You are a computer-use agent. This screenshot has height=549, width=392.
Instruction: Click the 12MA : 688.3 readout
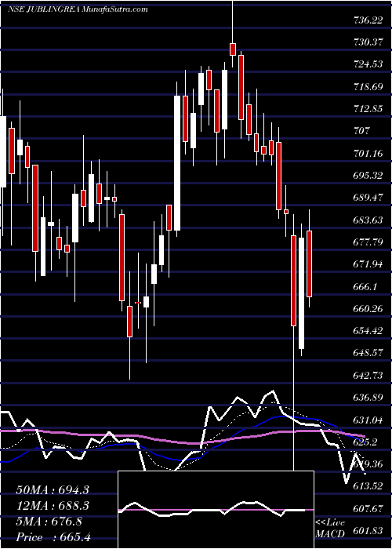(x=52, y=506)
